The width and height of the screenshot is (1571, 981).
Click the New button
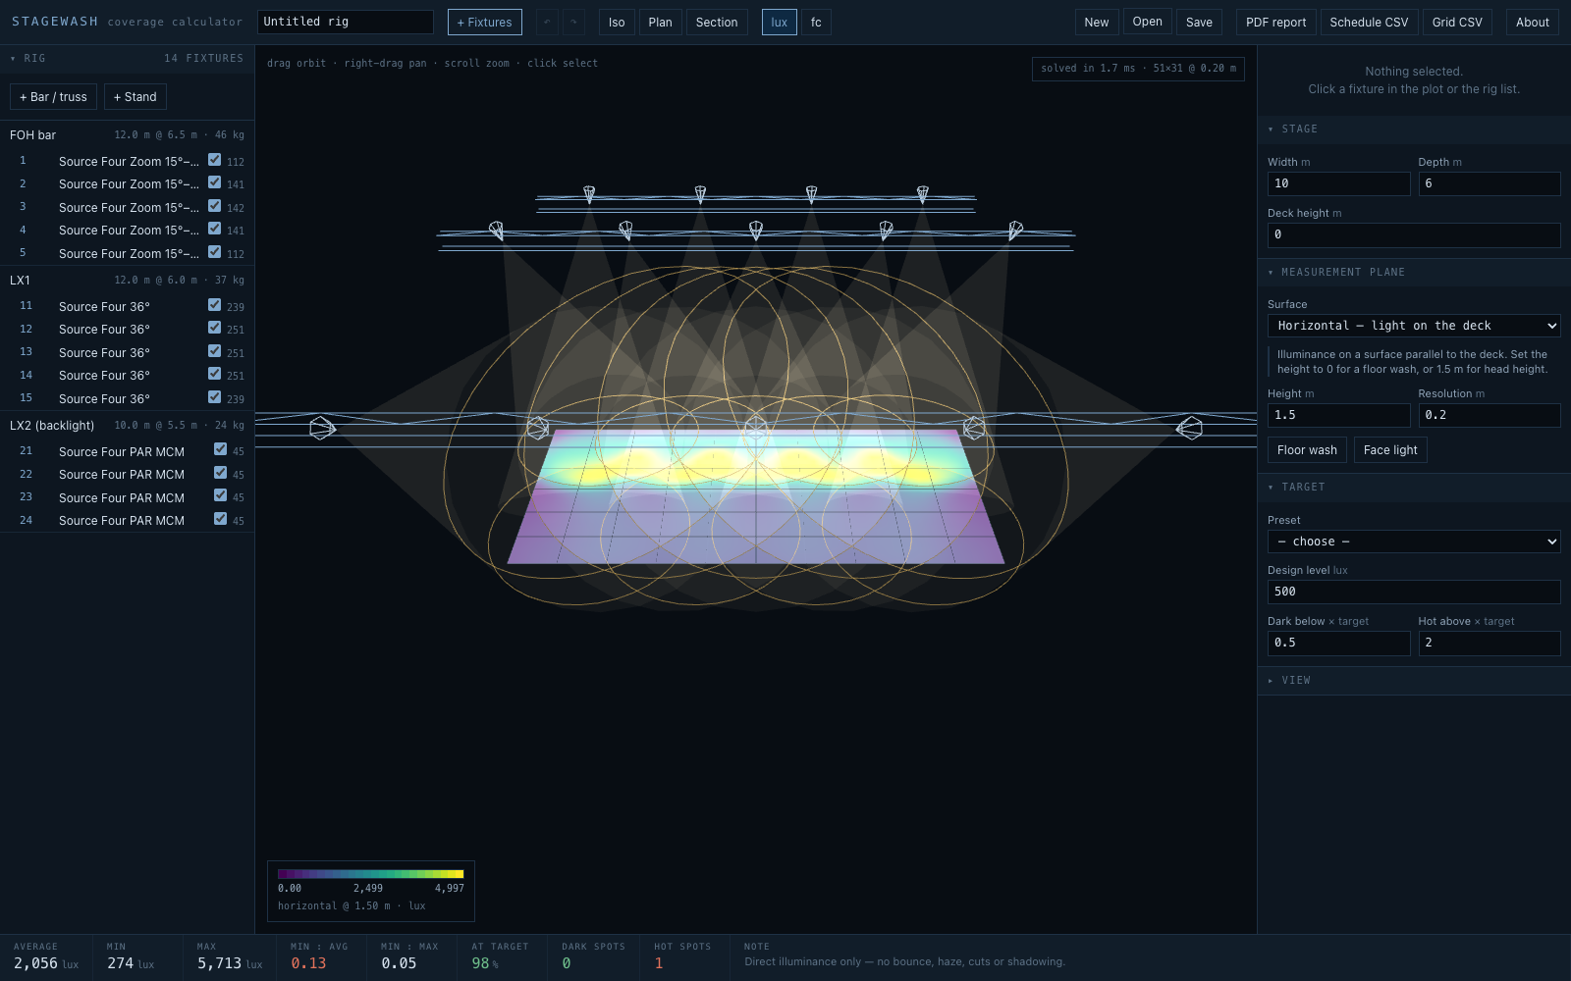click(x=1097, y=22)
